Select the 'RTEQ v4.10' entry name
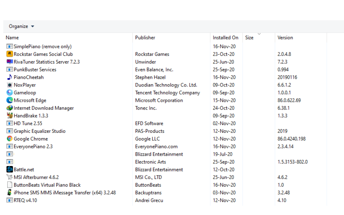The width and height of the screenshot is (344, 215). coord(25,200)
